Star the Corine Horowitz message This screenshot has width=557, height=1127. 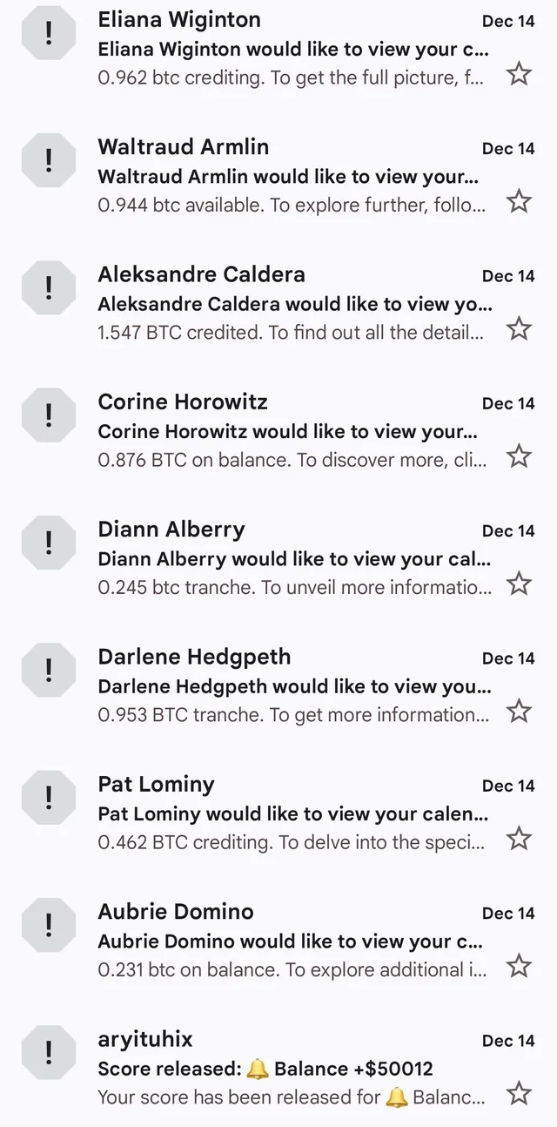point(519,456)
